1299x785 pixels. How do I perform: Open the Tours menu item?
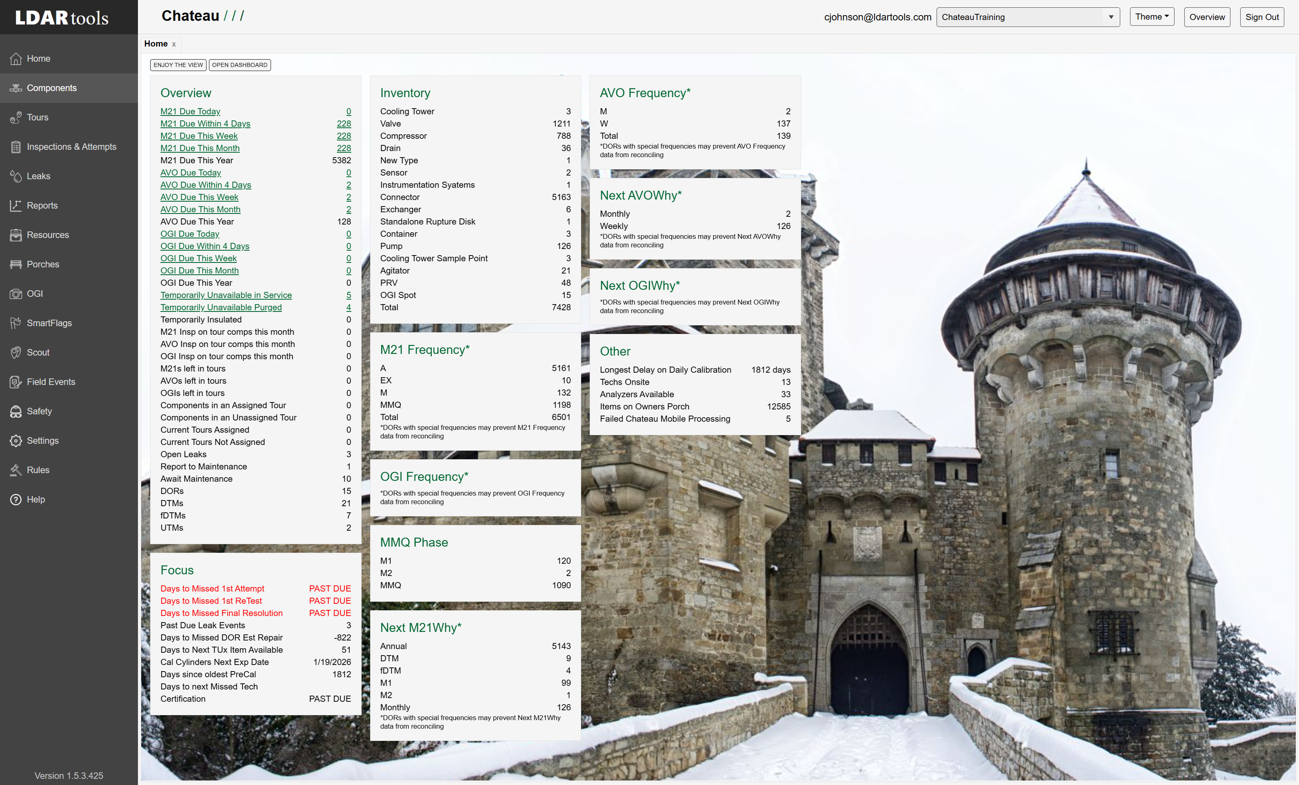(69, 118)
